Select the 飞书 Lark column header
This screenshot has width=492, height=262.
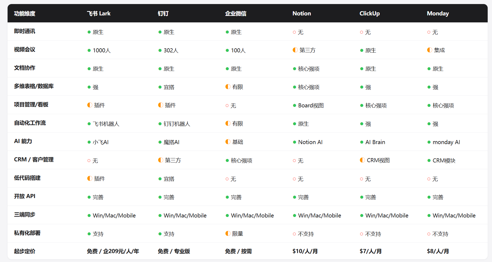[x=99, y=13]
